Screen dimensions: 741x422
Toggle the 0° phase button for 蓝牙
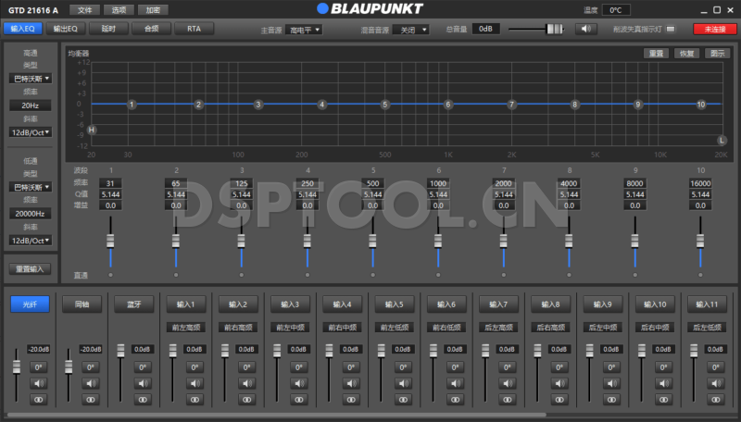click(143, 367)
